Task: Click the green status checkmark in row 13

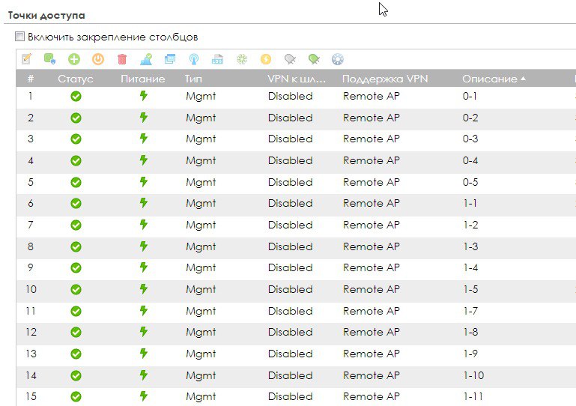Action: coord(76,354)
